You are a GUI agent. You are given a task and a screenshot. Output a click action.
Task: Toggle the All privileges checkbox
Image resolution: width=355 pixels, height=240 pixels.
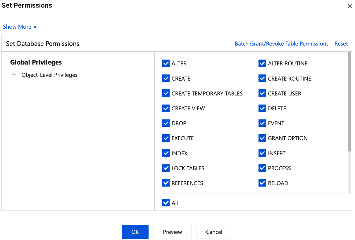click(x=166, y=203)
